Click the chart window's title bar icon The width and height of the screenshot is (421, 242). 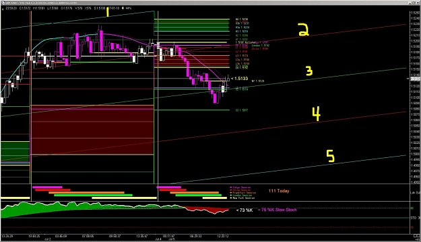[x=3, y=3]
